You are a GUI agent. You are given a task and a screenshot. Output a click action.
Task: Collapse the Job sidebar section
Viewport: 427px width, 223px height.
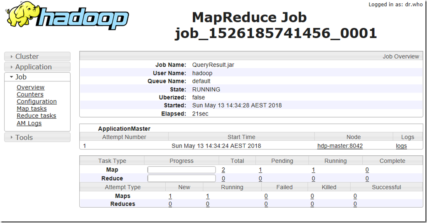point(37,77)
